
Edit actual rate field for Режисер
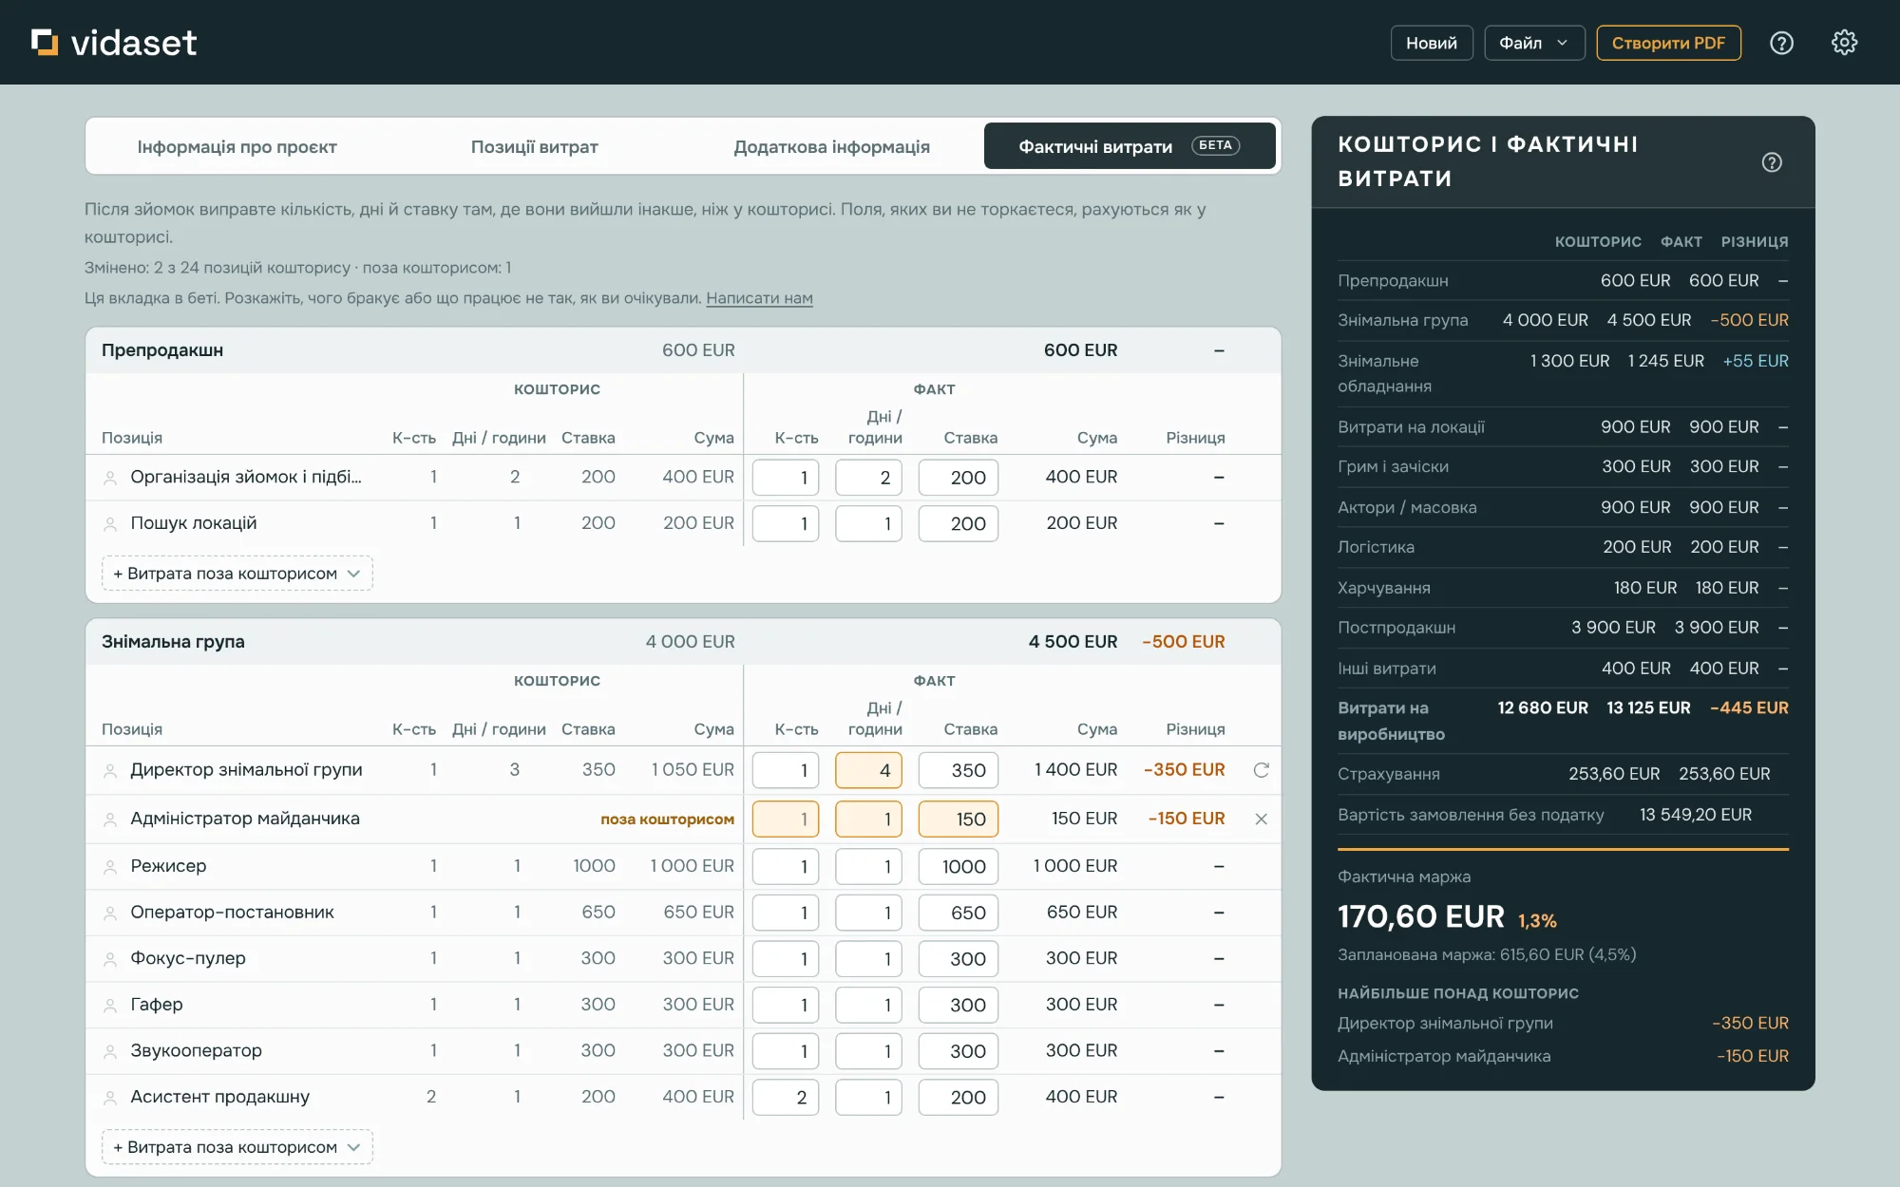pyautogui.click(x=958, y=866)
